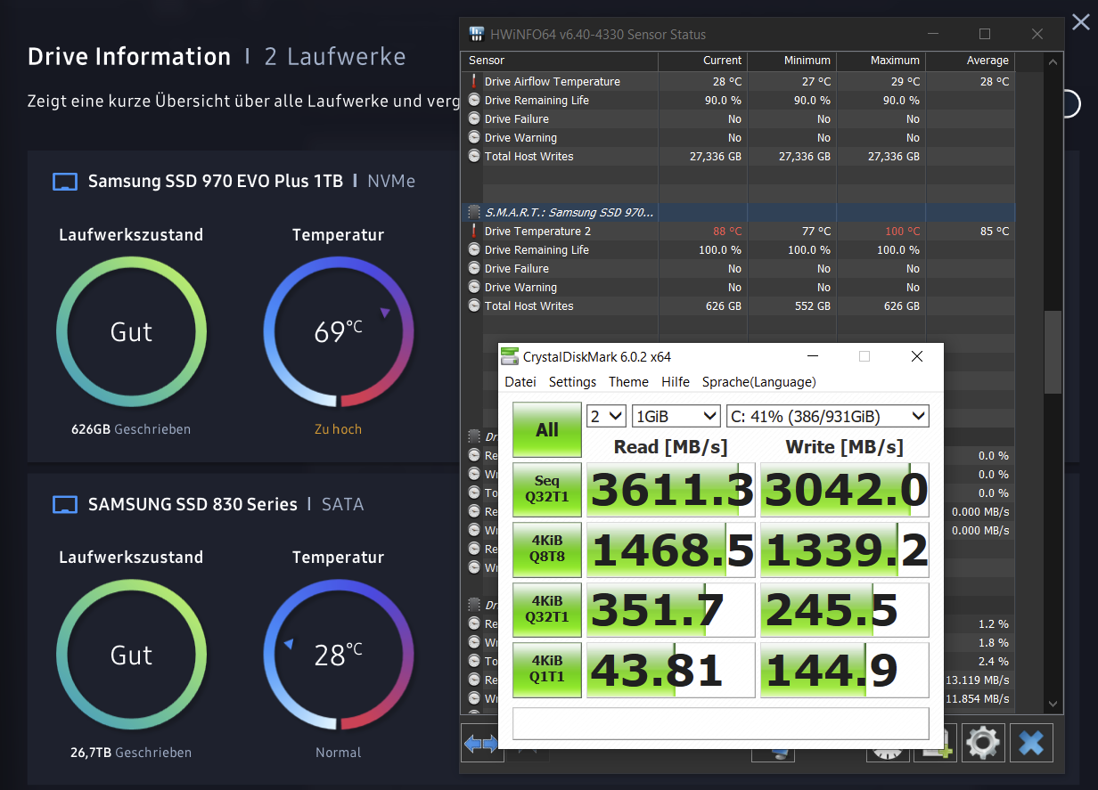This screenshot has height=790, width=1098.
Task: Click HWiNFO blue left-right arrows expand button
Action: [480, 743]
